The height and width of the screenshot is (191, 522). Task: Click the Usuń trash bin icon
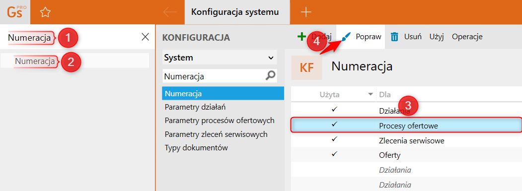394,37
